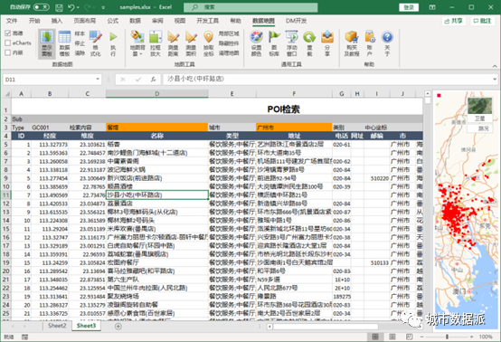501x342 pixels.
Task: Click the 局部区域 local area button
Action: click(x=229, y=33)
